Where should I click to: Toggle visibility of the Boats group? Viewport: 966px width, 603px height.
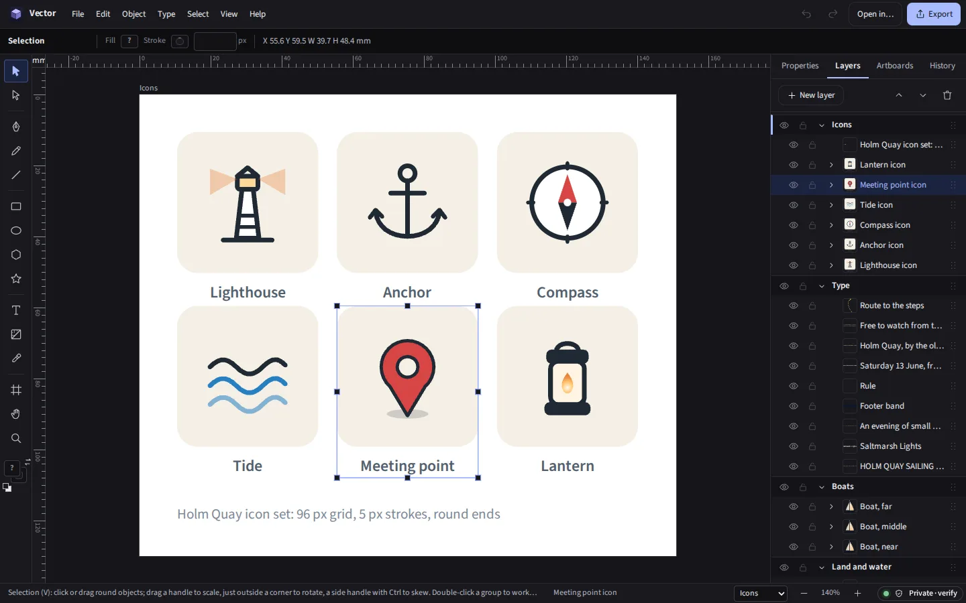[784, 487]
